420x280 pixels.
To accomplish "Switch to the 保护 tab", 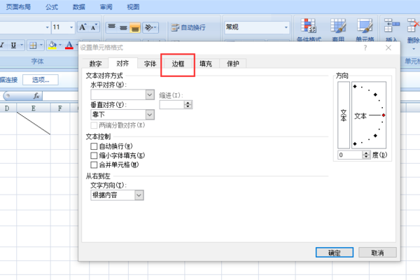I will 233,64.
